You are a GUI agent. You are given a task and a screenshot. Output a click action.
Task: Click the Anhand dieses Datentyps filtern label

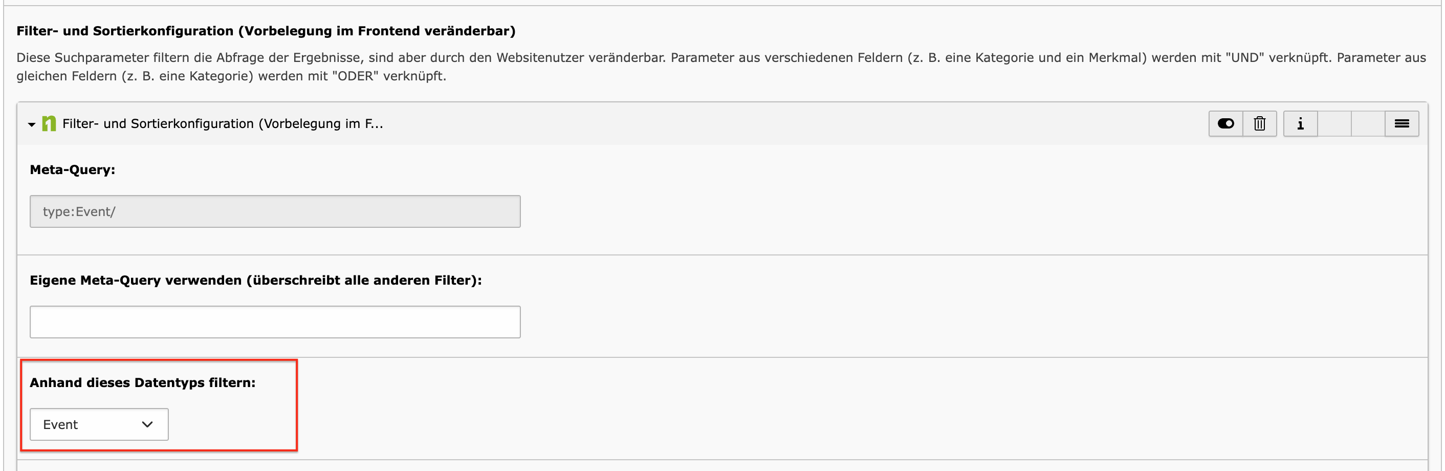pyautogui.click(x=142, y=382)
